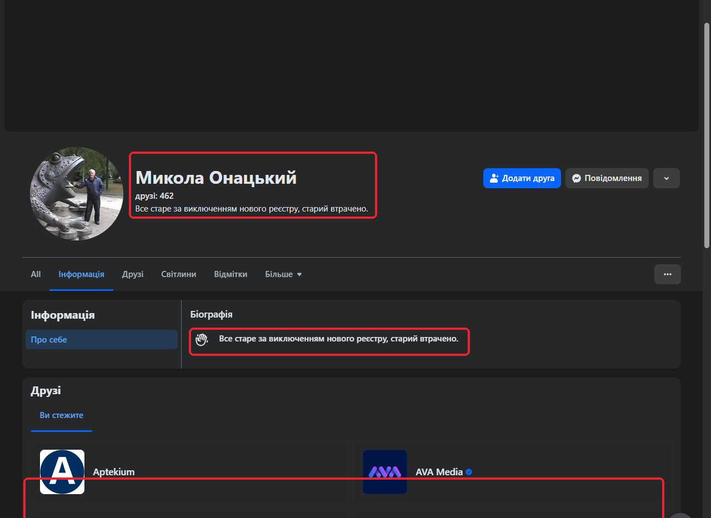Open Микола Онацький profile picture
Image resolution: width=711 pixels, height=518 pixels.
[x=77, y=194]
